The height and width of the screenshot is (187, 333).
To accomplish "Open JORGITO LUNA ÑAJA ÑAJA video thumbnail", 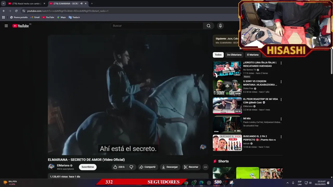I will 227,69.
